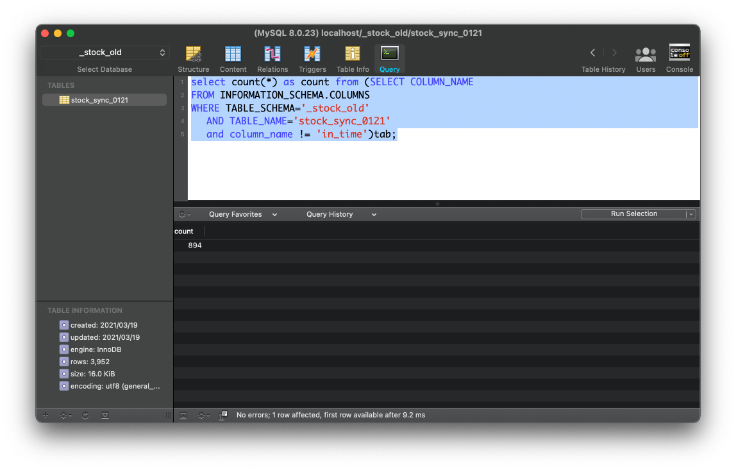The image size is (736, 470).
Task: Open the Select Database dropdown
Action: [105, 53]
